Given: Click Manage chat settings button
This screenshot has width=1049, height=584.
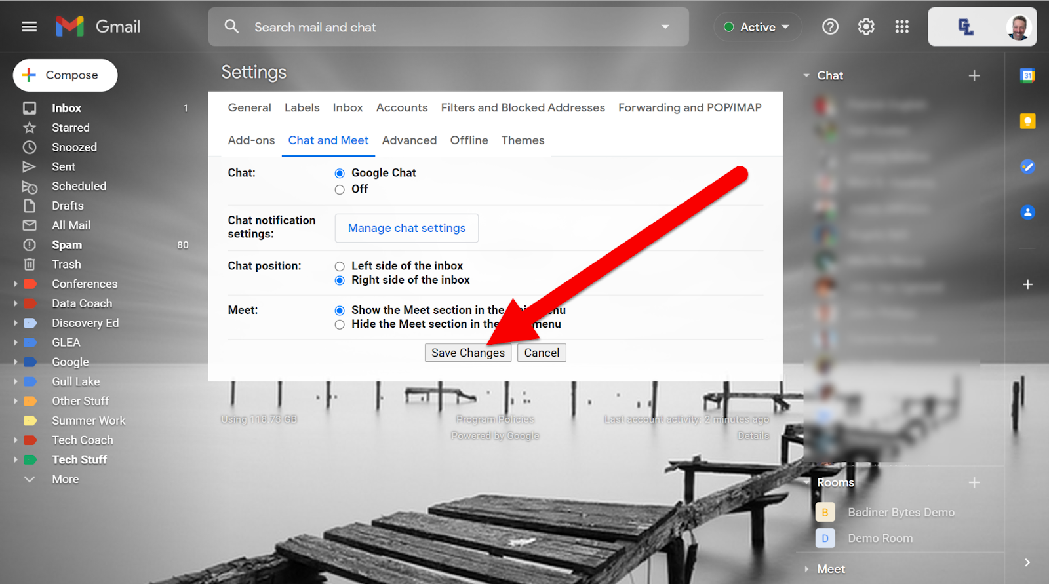Looking at the screenshot, I should tap(406, 228).
